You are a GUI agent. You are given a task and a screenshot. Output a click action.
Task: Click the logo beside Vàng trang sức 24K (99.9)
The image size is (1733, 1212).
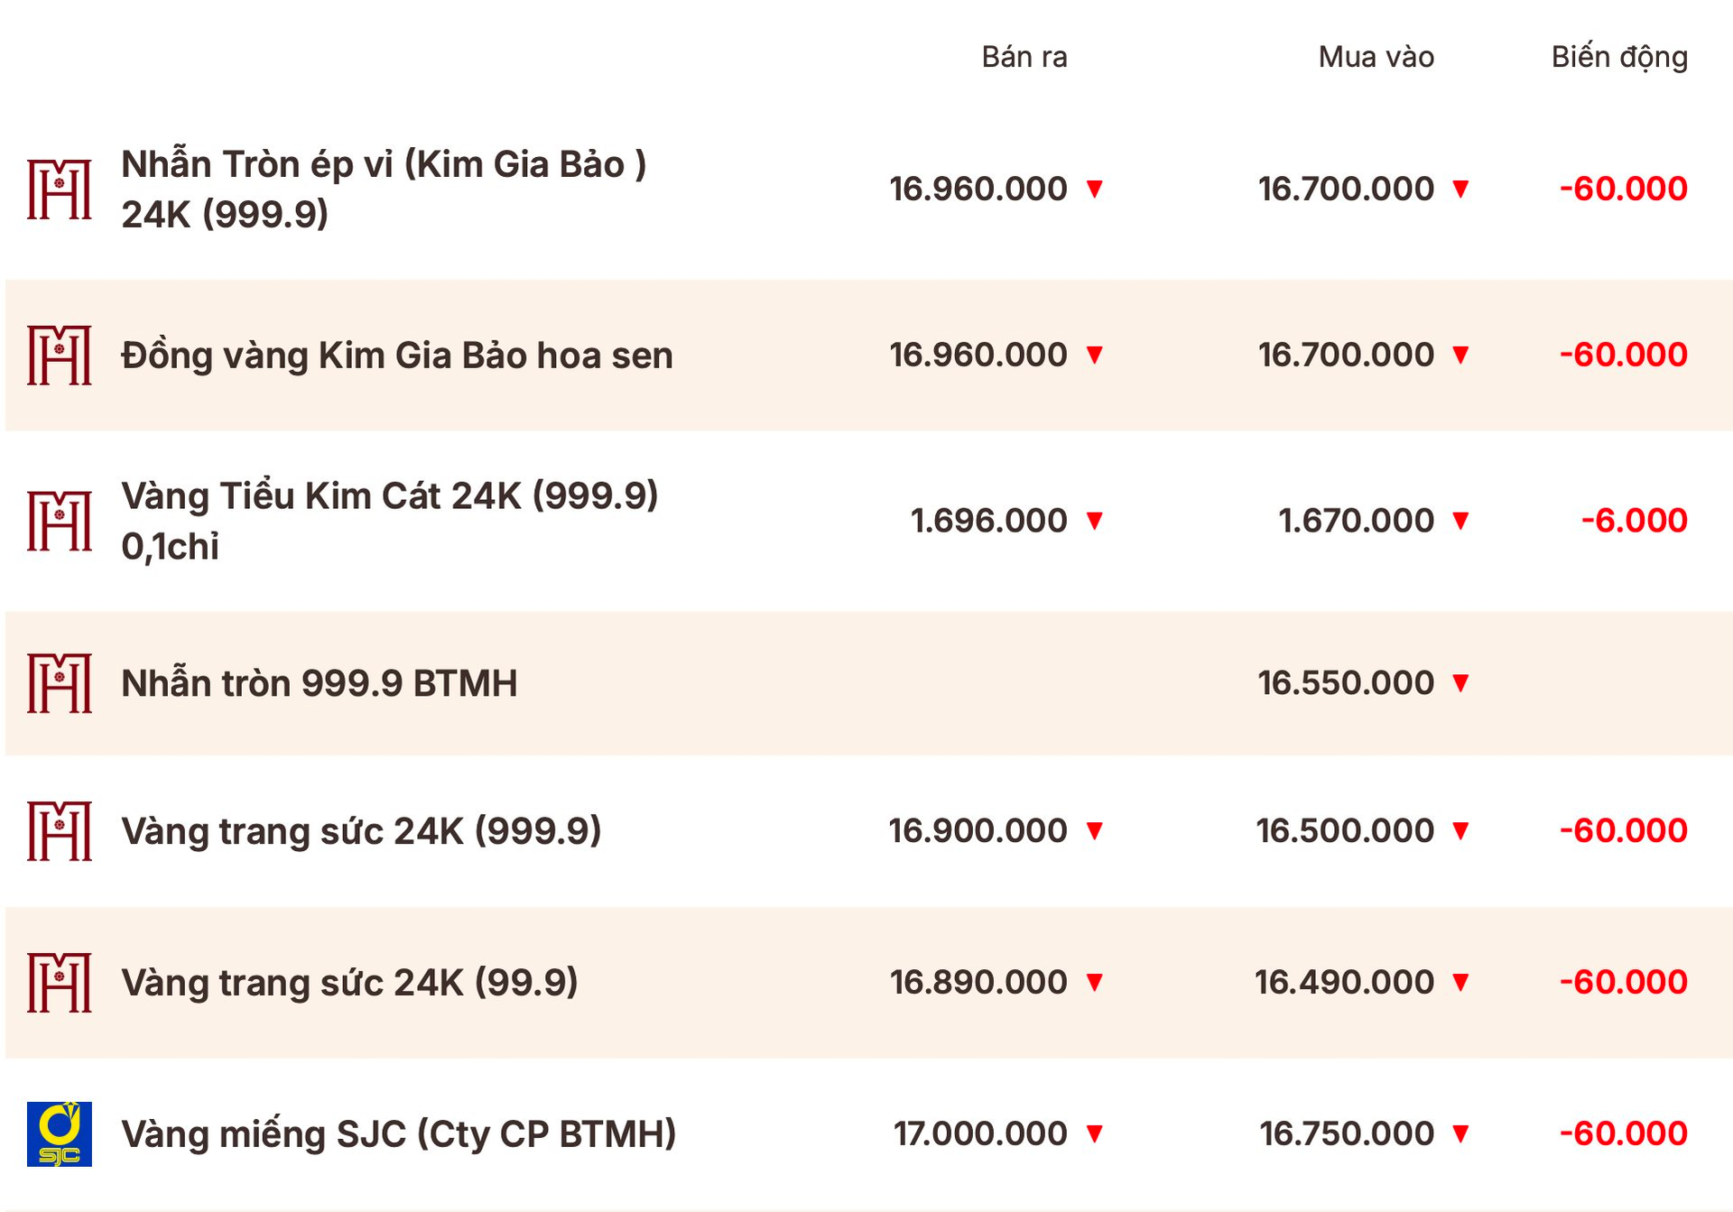(x=60, y=982)
